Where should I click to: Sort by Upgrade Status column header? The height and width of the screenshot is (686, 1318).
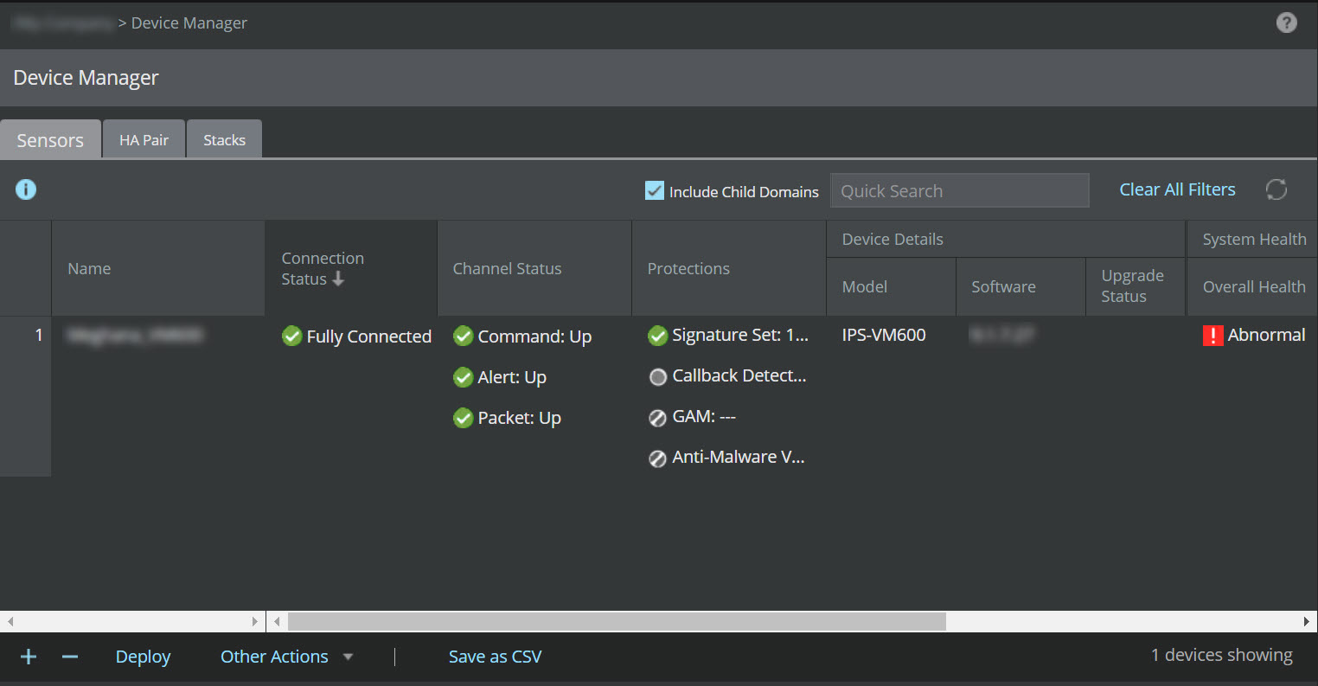tap(1136, 286)
